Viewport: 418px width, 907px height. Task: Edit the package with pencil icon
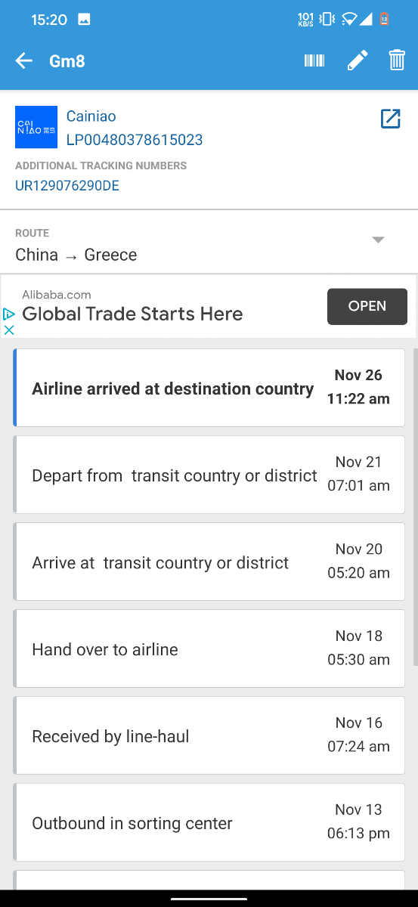[358, 61]
